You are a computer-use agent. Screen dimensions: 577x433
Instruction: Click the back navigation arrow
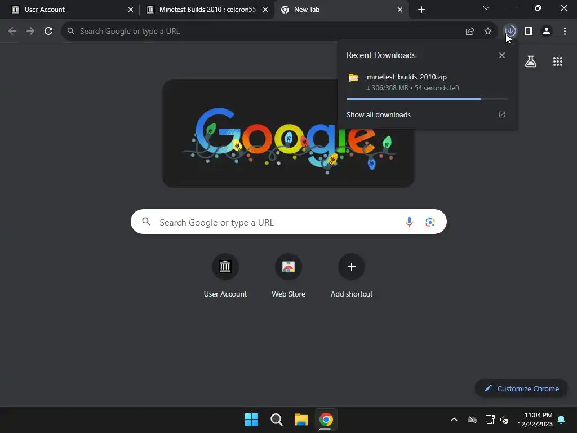(x=12, y=31)
